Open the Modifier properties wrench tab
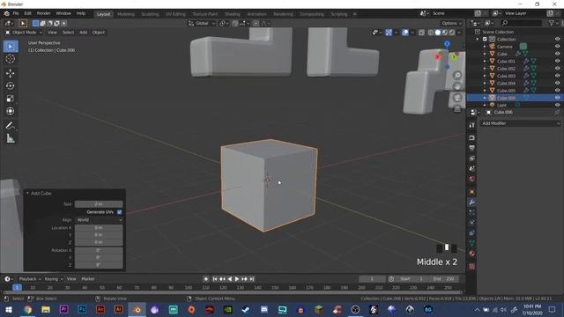This screenshot has height=317, width=564. tap(472, 203)
